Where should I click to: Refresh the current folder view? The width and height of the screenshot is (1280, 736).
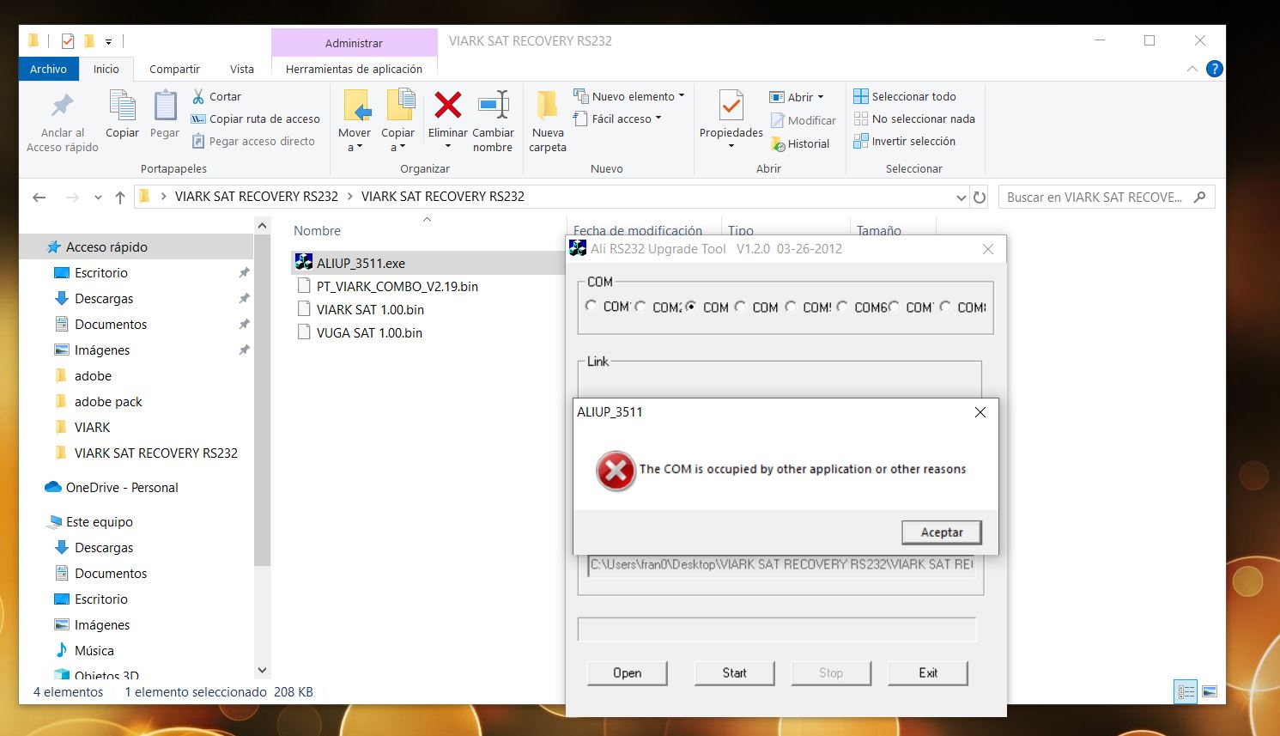click(x=980, y=198)
